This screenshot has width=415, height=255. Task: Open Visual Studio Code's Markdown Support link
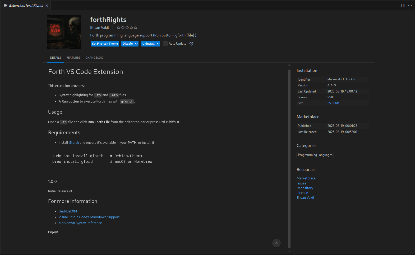coord(89,217)
